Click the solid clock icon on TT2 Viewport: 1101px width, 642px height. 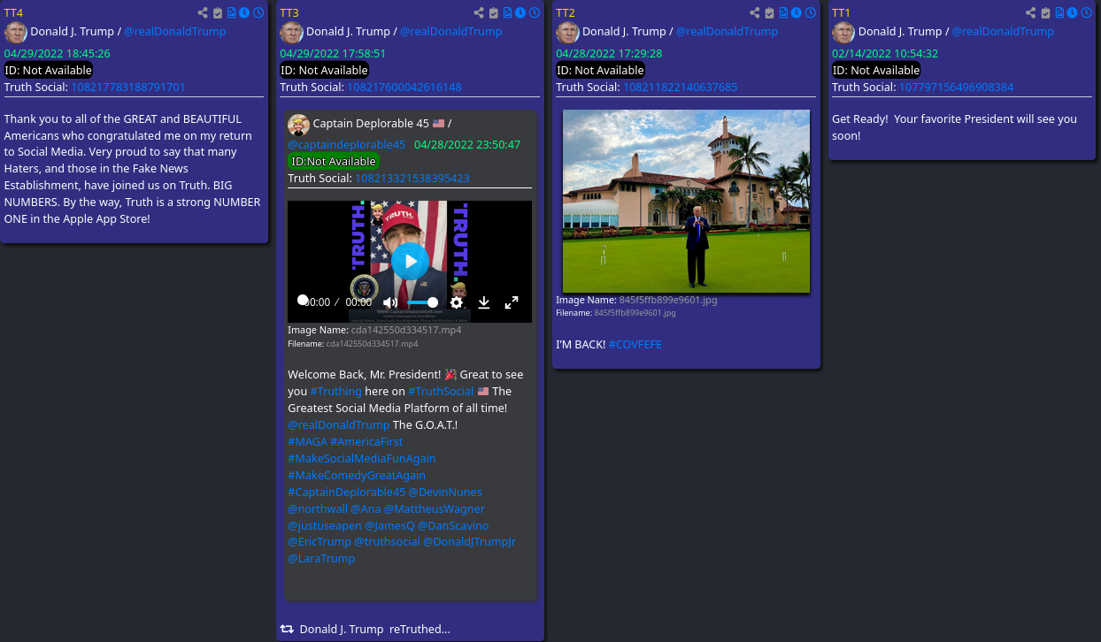coord(797,13)
